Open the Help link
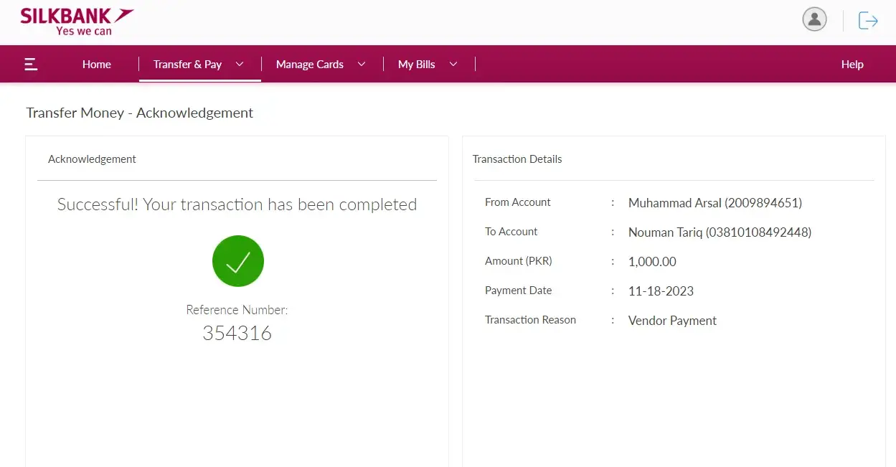 pyautogui.click(x=852, y=65)
